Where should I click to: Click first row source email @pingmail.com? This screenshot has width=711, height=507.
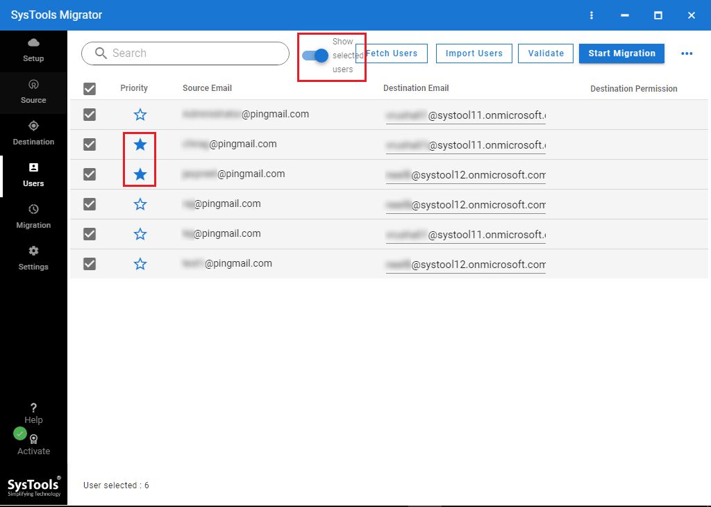(x=246, y=115)
